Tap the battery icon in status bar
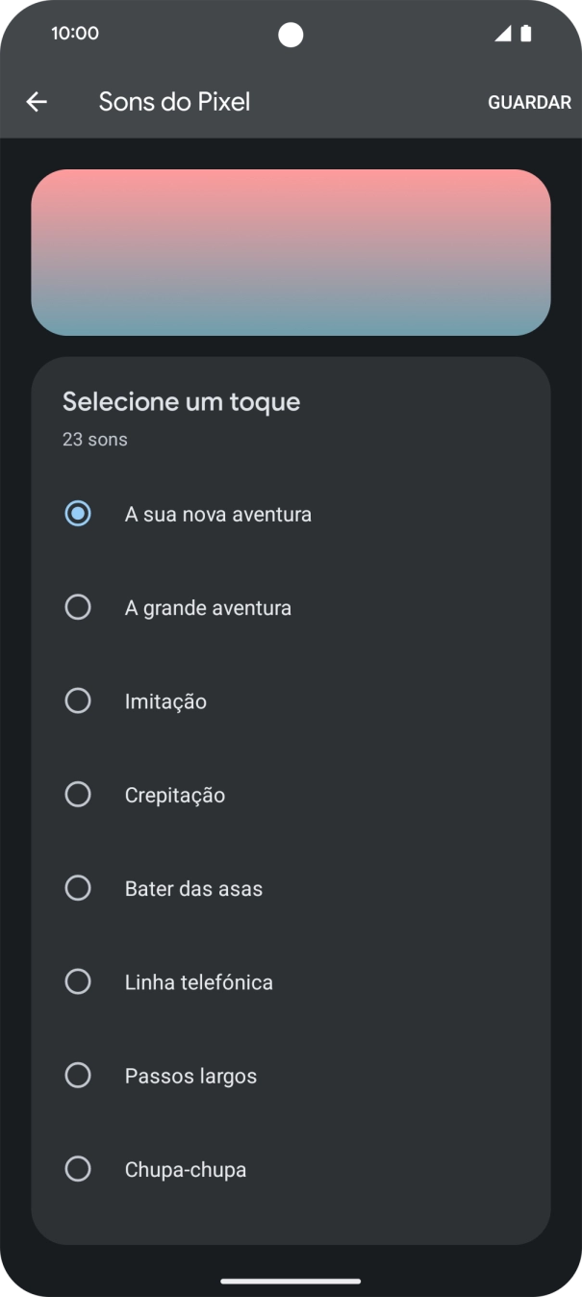 click(x=526, y=32)
